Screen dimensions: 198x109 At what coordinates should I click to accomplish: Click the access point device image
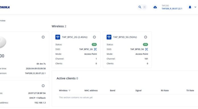3,42
